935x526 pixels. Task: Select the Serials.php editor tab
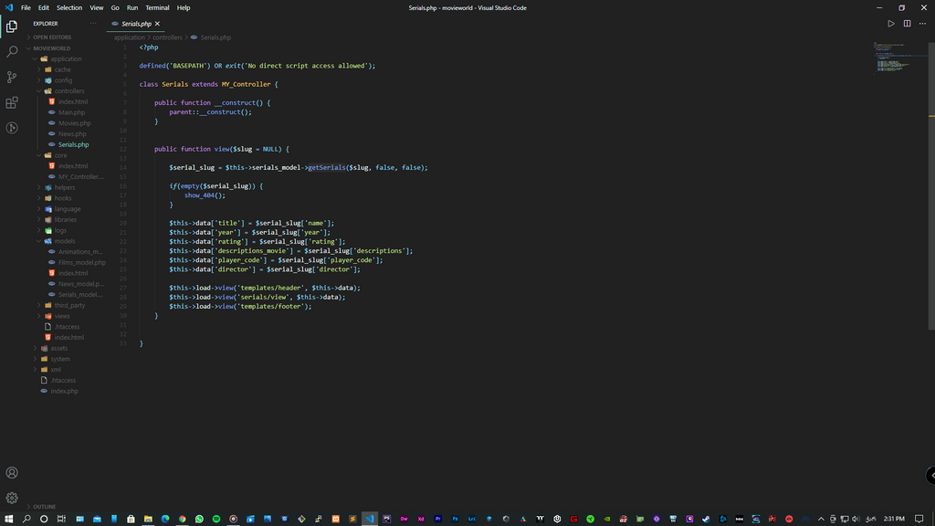pos(137,24)
